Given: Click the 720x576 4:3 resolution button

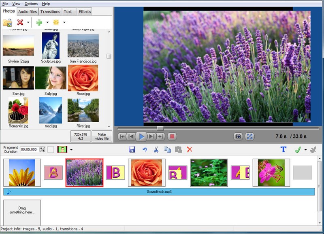Looking at the screenshot, I should pos(81,136).
